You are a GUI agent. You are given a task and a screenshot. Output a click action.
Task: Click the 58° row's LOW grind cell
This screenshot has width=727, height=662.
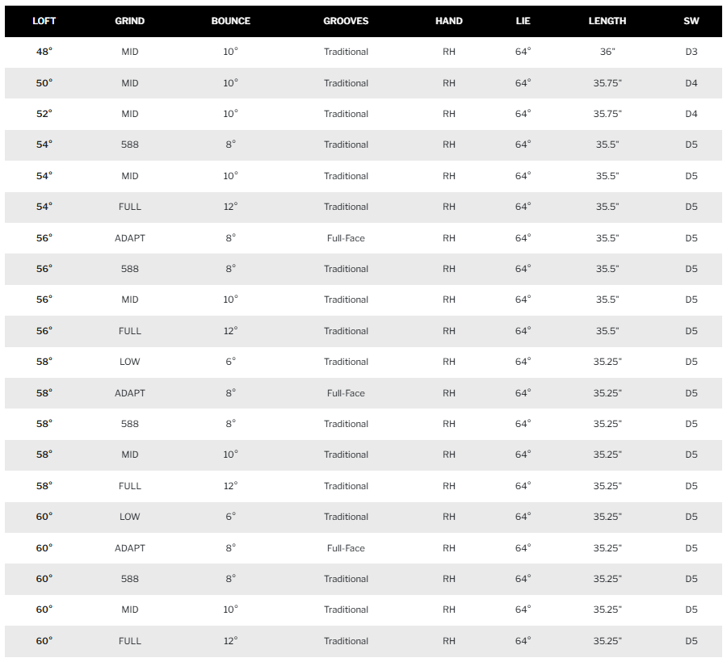(130, 362)
